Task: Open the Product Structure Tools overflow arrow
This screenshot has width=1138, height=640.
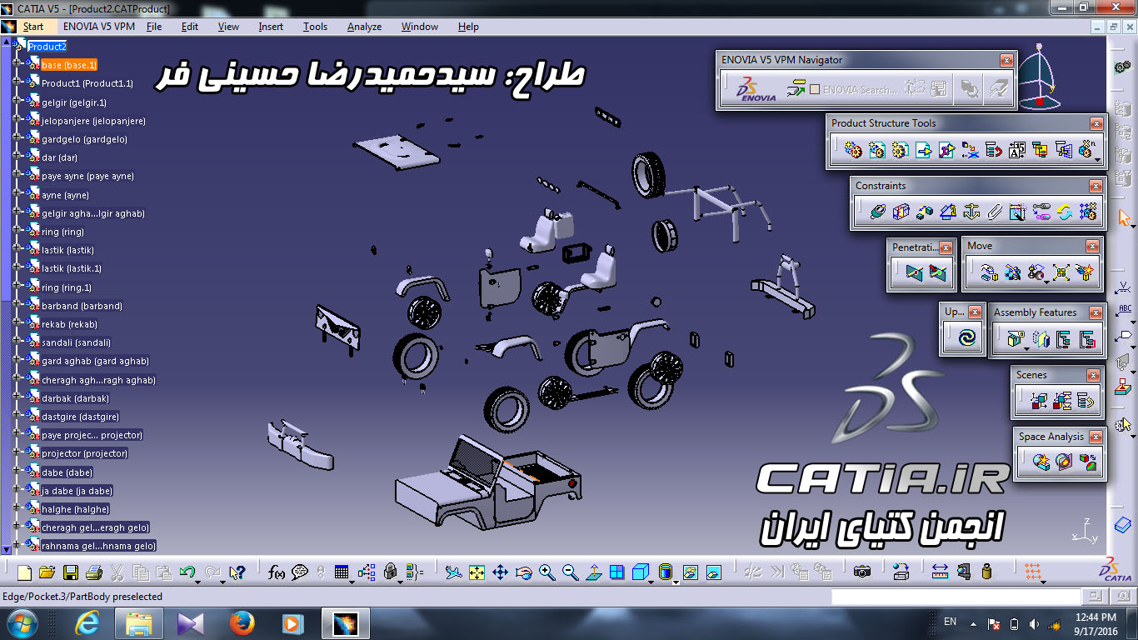Action: [1098, 160]
